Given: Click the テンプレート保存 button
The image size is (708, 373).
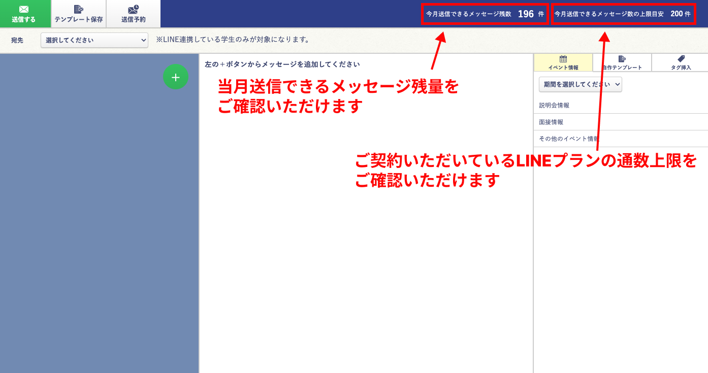Looking at the screenshot, I should [x=79, y=14].
